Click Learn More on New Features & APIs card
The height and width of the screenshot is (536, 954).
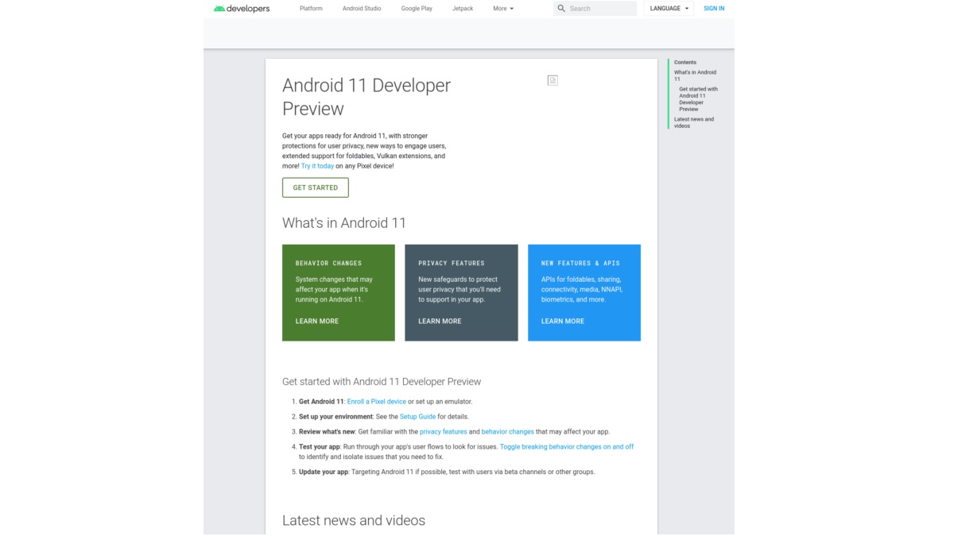(563, 322)
